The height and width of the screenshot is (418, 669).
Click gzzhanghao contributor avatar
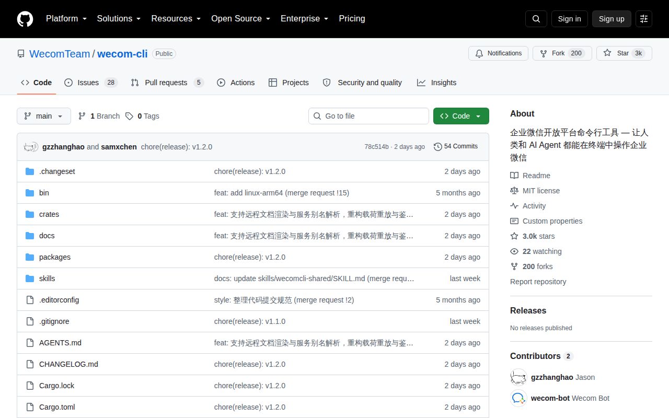pyautogui.click(x=518, y=377)
